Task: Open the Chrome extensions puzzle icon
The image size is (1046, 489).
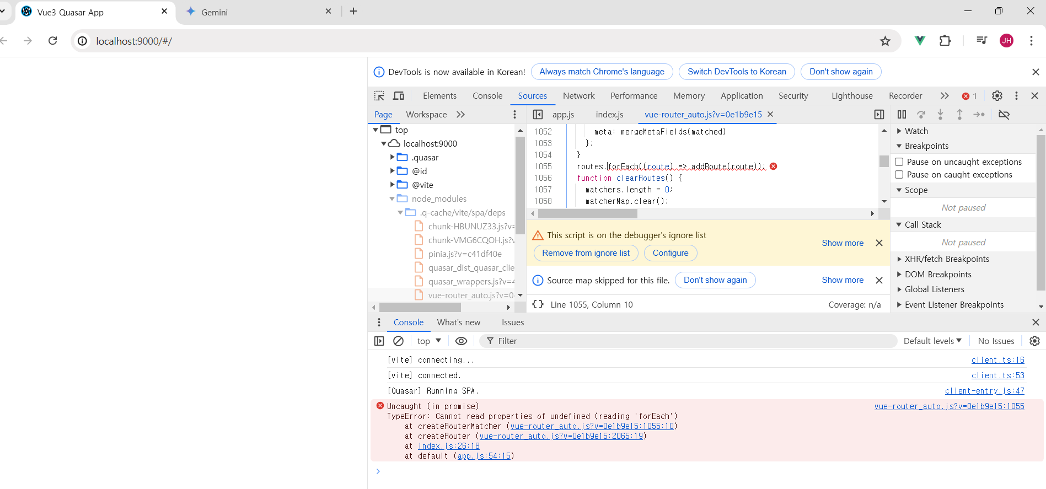Action: 945,41
